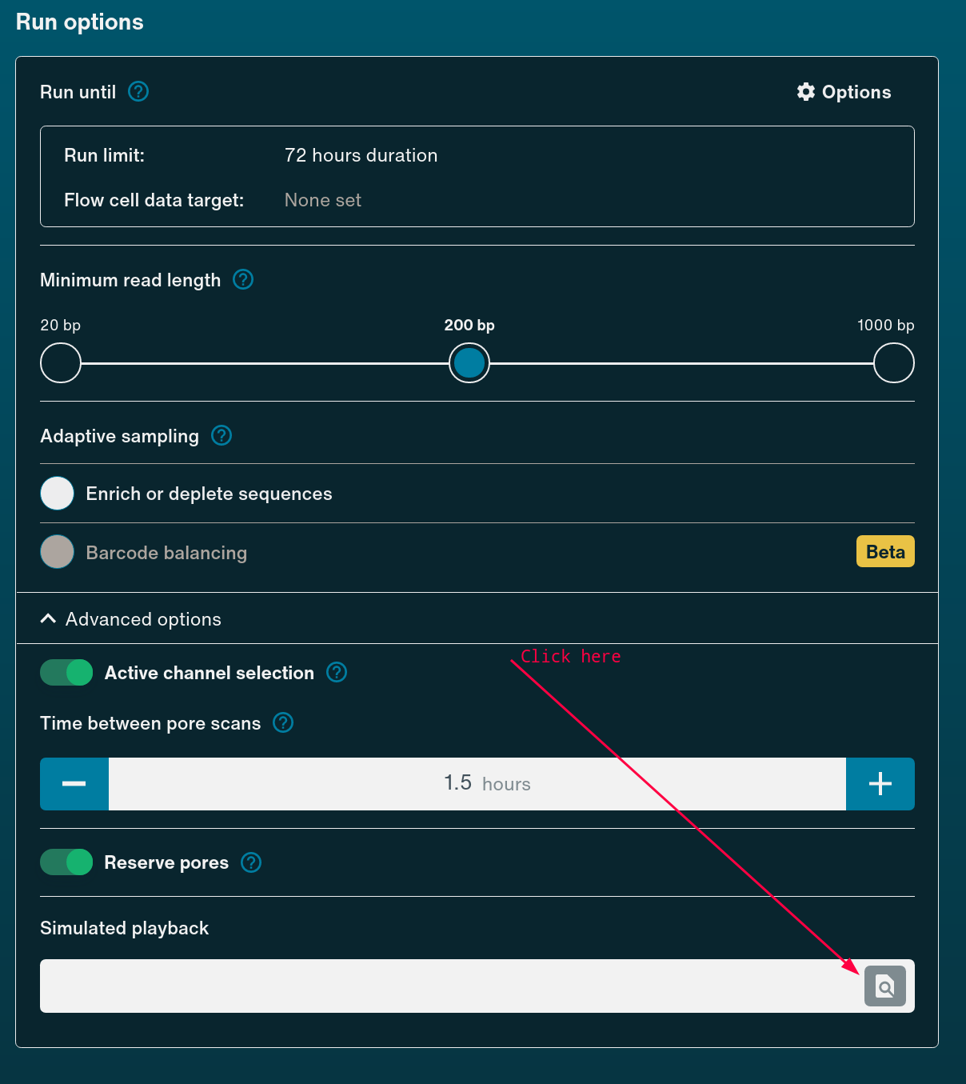Image resolution: width=966 pixels, height=1084 pixels.
Task: Open help for Run until
Action: [x=138, y=92]
